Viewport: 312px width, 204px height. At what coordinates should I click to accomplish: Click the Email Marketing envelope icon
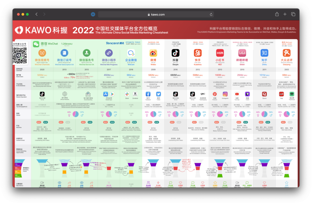click(x=88, y=94)
